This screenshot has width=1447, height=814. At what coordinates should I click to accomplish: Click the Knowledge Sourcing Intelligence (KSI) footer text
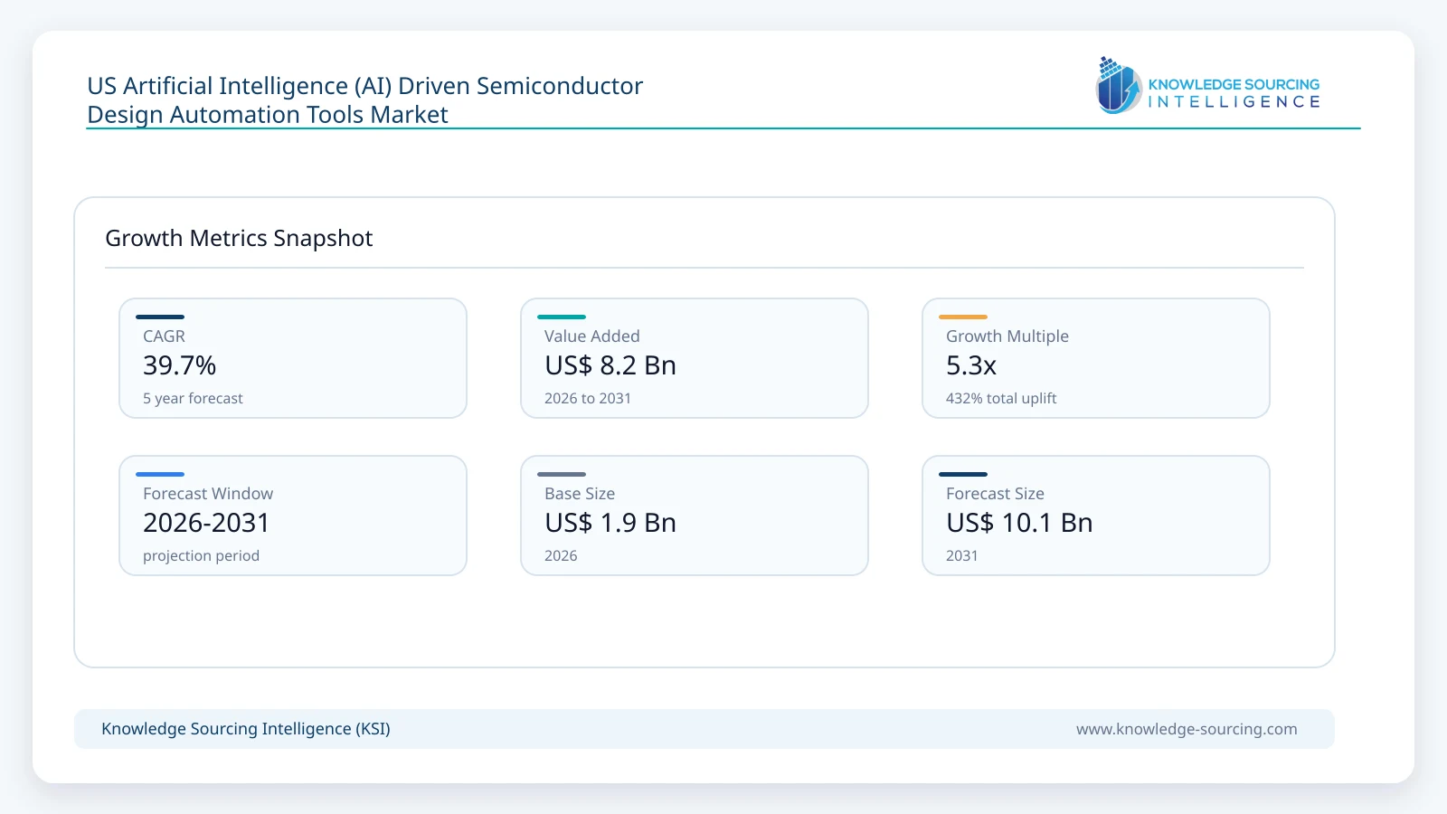(x=246, y=729)
